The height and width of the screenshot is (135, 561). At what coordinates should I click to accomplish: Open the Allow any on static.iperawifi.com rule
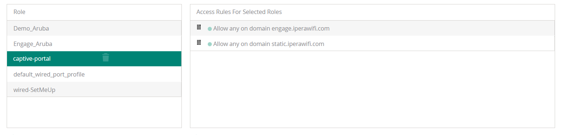tap(269, 44)
